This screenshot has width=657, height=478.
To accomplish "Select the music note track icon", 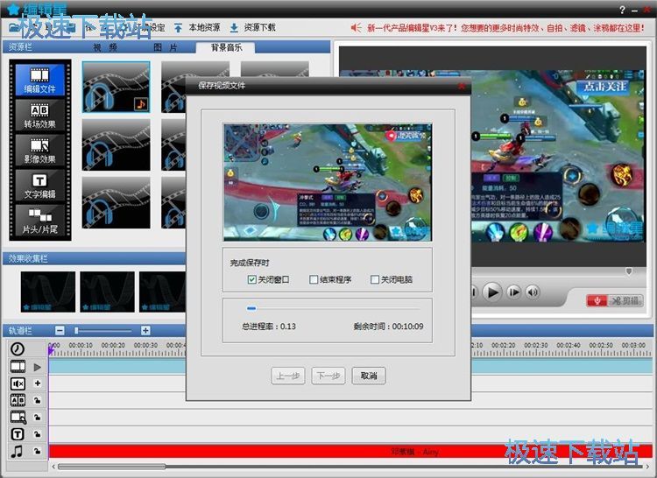I will coord(17,451).
